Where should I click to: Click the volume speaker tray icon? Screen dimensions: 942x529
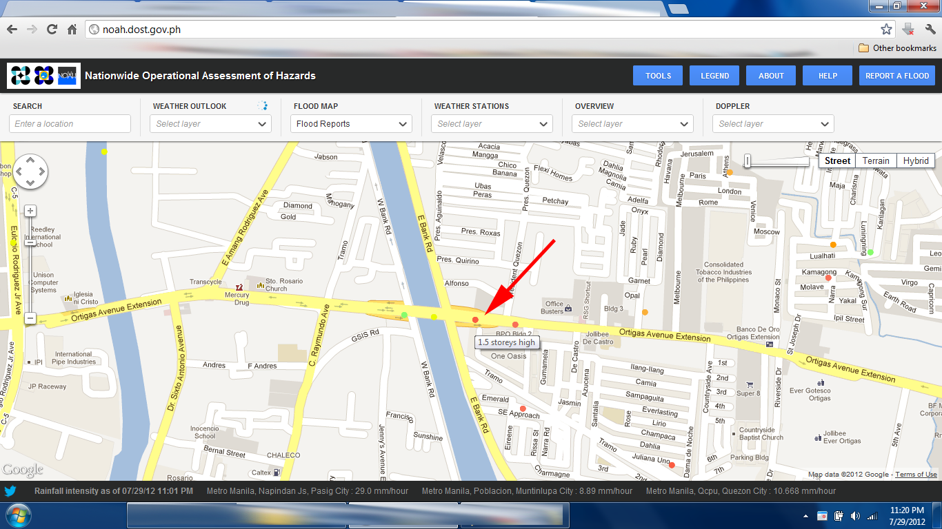pyautogui.click(x=855, y=516)
